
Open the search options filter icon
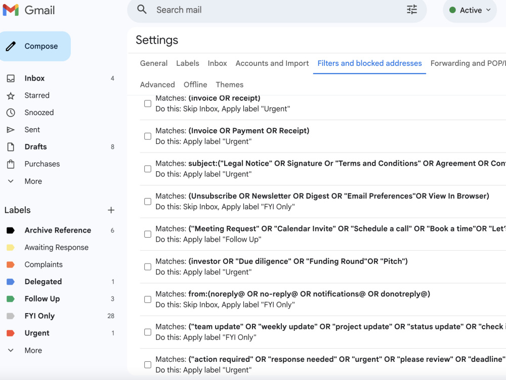coord(412,10)
